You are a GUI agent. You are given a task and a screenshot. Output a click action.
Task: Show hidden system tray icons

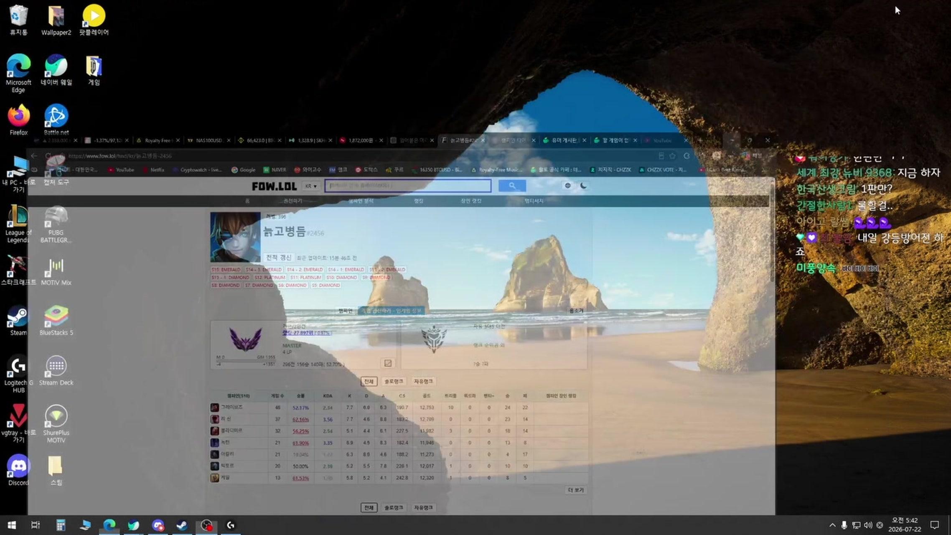(x=832, y=525)
